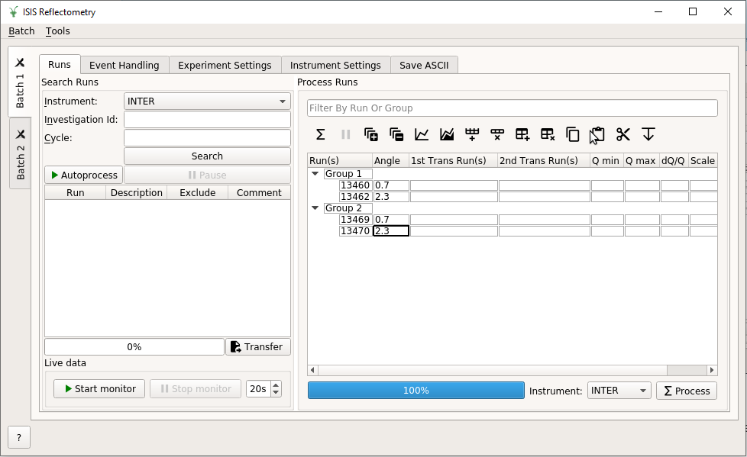Screen dimensions: 747x457
Task: Delete the selected row via the toolbar icon
Action: (497, 134)
